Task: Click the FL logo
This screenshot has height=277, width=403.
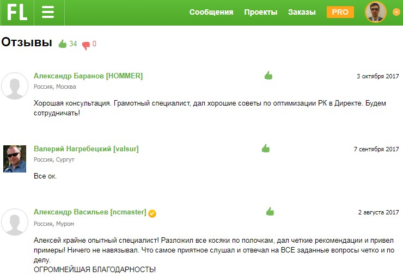Action: (17, 13)
